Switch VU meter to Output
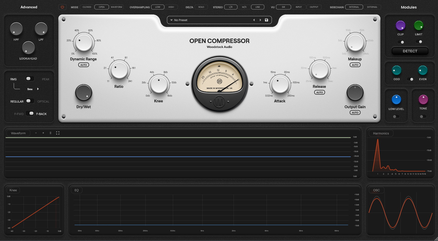Viewport: 438px width, 241px height. [314, 7]
